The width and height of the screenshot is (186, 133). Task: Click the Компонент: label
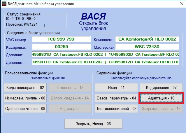pos(104,40)
